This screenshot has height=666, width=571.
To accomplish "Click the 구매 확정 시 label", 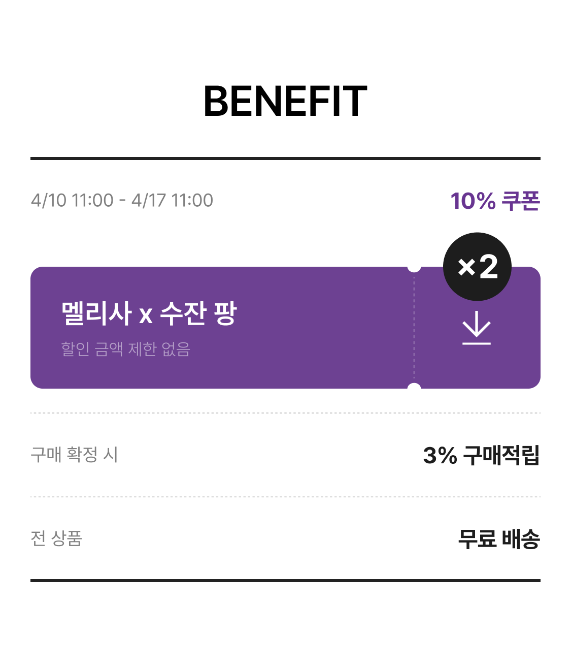I will (74, 454).
